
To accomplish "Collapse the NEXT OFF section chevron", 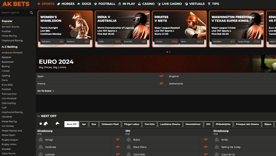I will [39, 116].
